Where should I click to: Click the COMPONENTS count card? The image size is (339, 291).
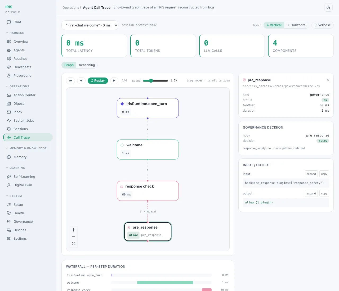301,46
